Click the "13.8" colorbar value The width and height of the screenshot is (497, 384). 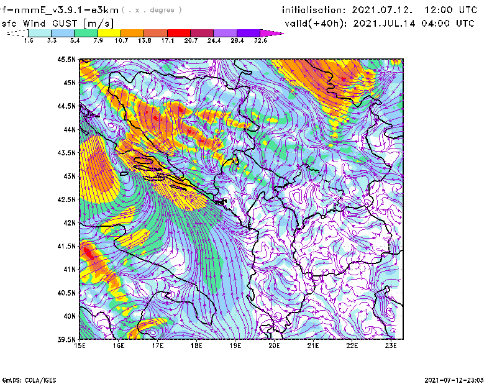point(145,40)
